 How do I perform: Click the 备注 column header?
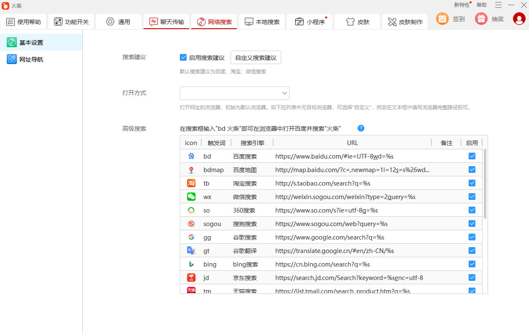point(447,143)
